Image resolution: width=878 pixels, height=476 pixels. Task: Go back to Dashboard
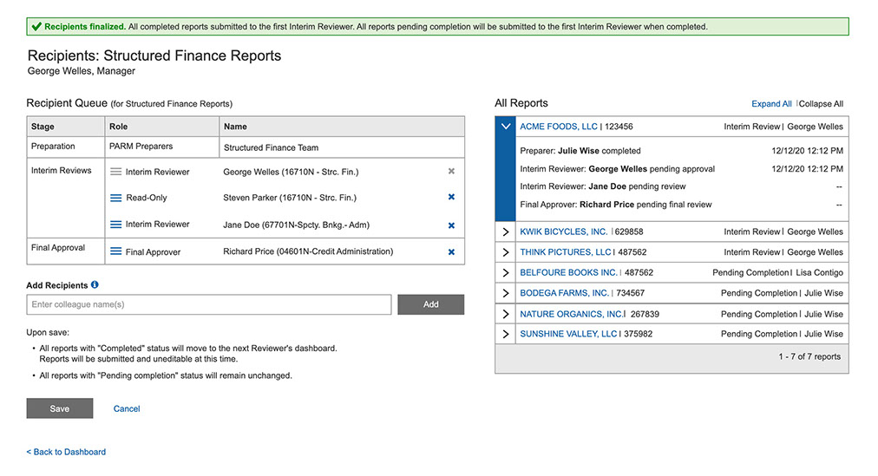click(66, 452)
